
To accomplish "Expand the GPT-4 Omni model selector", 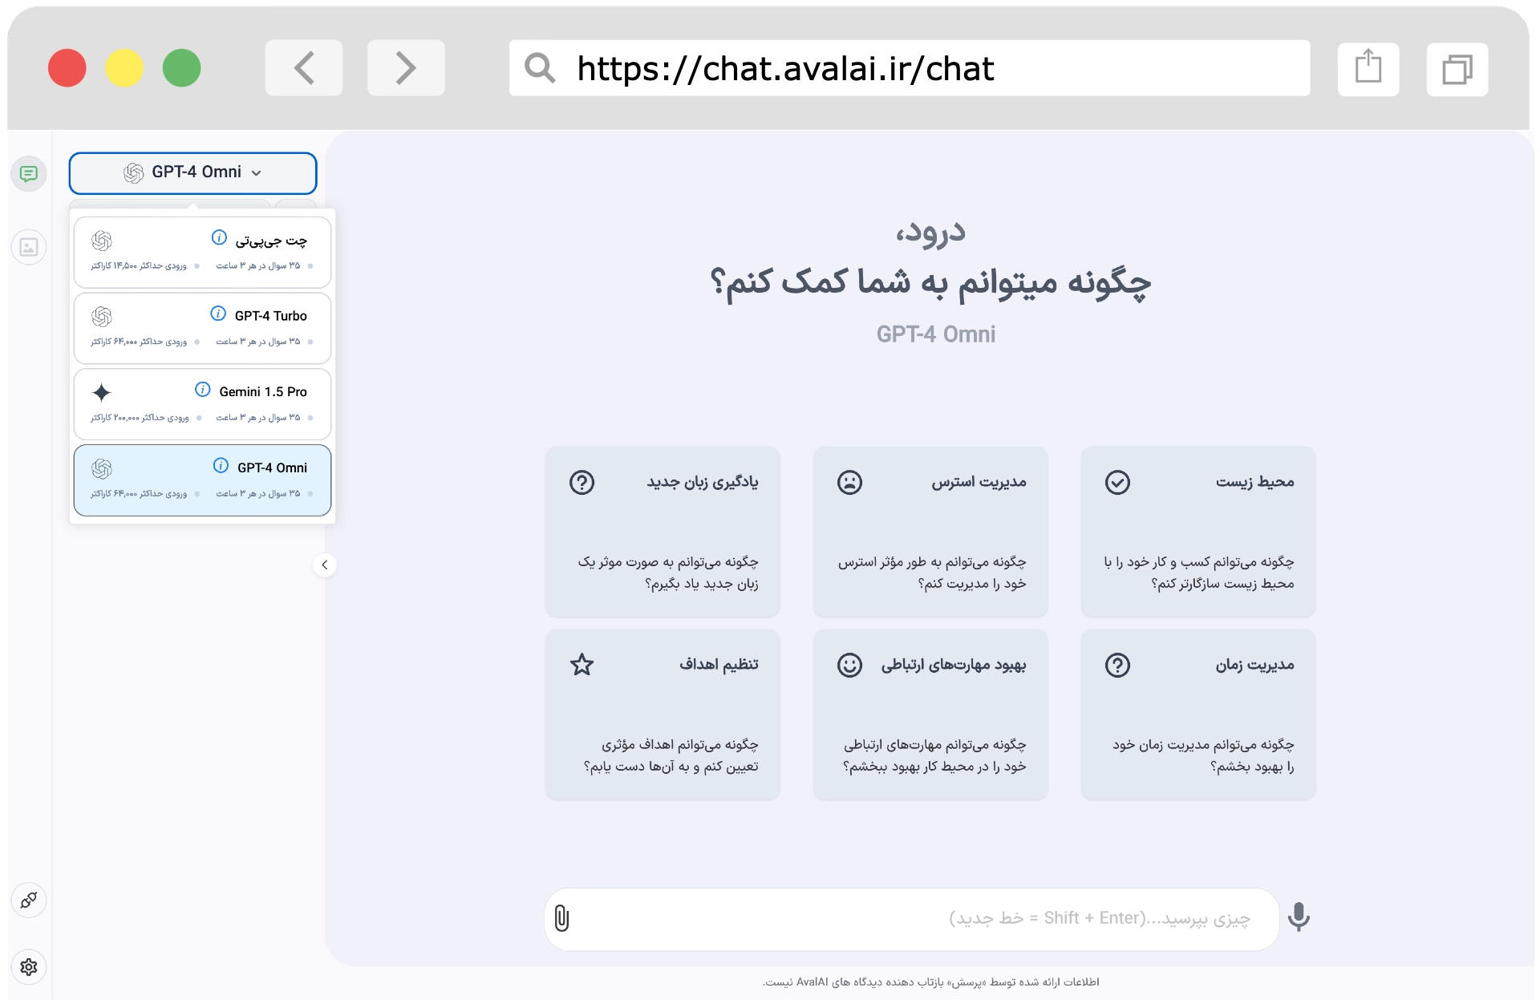I will point(192,173).
